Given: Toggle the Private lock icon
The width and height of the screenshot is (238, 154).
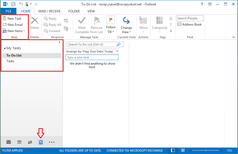Looking at the screenshot, I should pyautogui.click(x=171, y=18).
